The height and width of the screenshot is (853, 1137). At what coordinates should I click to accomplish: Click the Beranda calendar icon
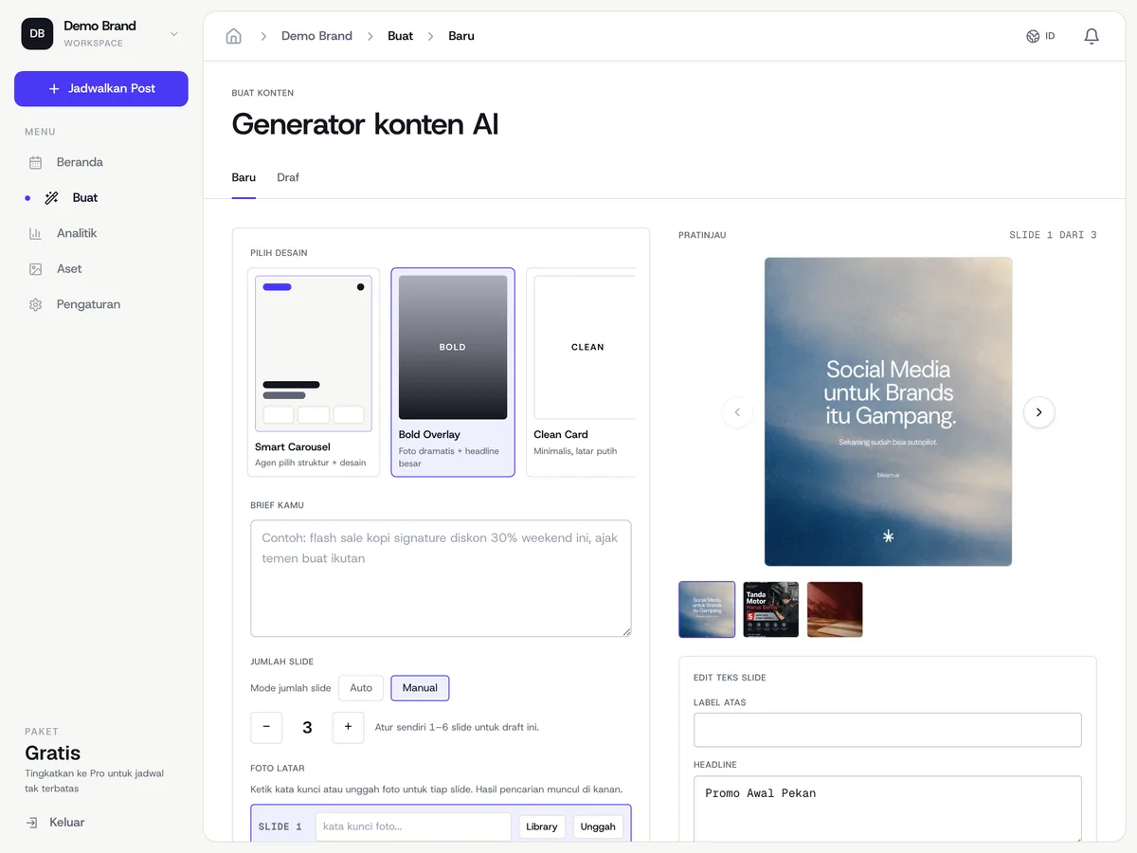[x=35, y=162]
